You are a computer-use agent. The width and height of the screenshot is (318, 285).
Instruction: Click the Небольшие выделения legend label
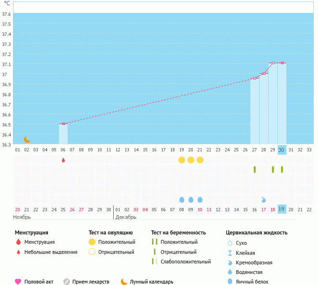[50, 252]
